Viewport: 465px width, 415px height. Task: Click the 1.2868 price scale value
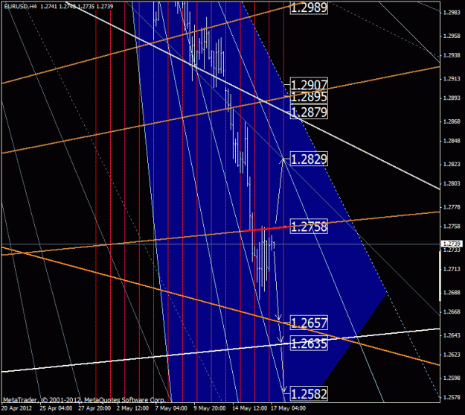tap(452, 121)
